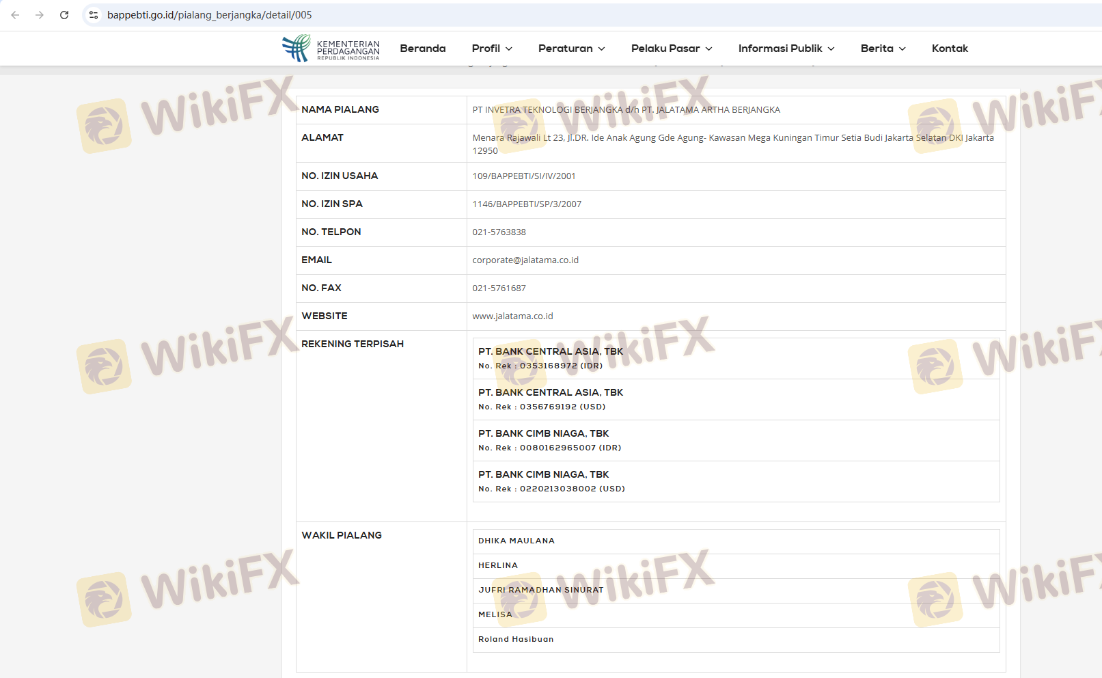Image resolution: width=1102 pixels, height=678 pixels.
Task: Click the Menara Rajawali address text
Action: pyautogui.click(x=733, y=144)
